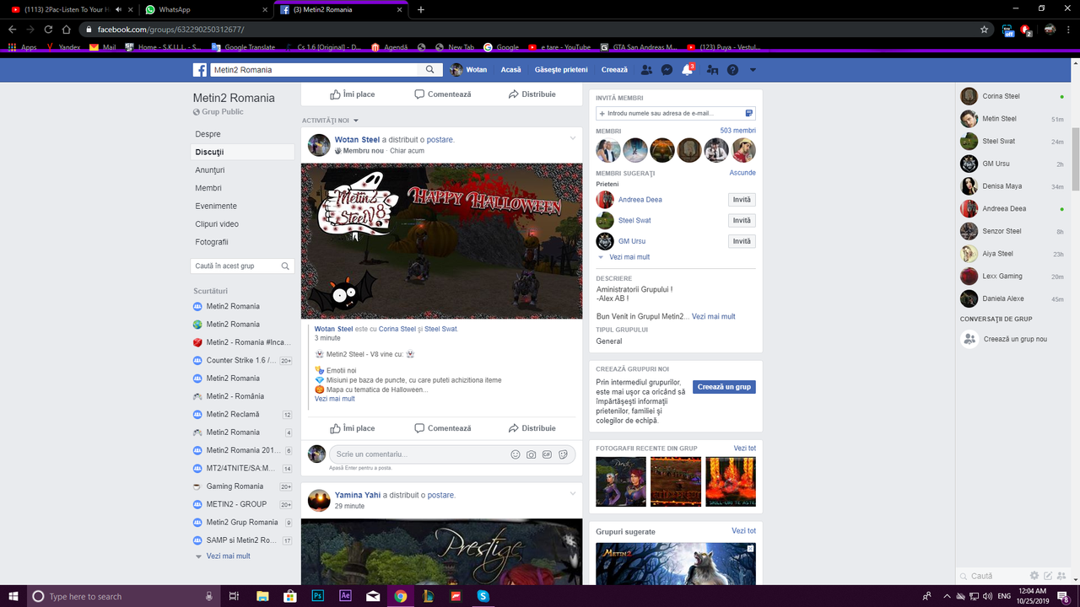The height and width of the screenshot is (607, 1080).
Task: Open the Help question mark menu
Action: click(x=732, y=70)
